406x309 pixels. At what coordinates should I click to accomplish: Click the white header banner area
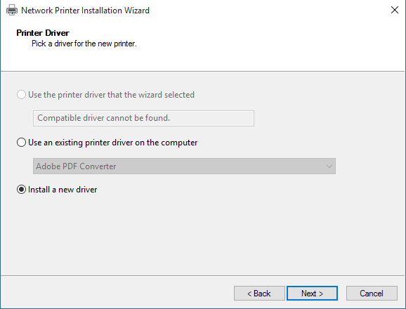tap(259, 44)
